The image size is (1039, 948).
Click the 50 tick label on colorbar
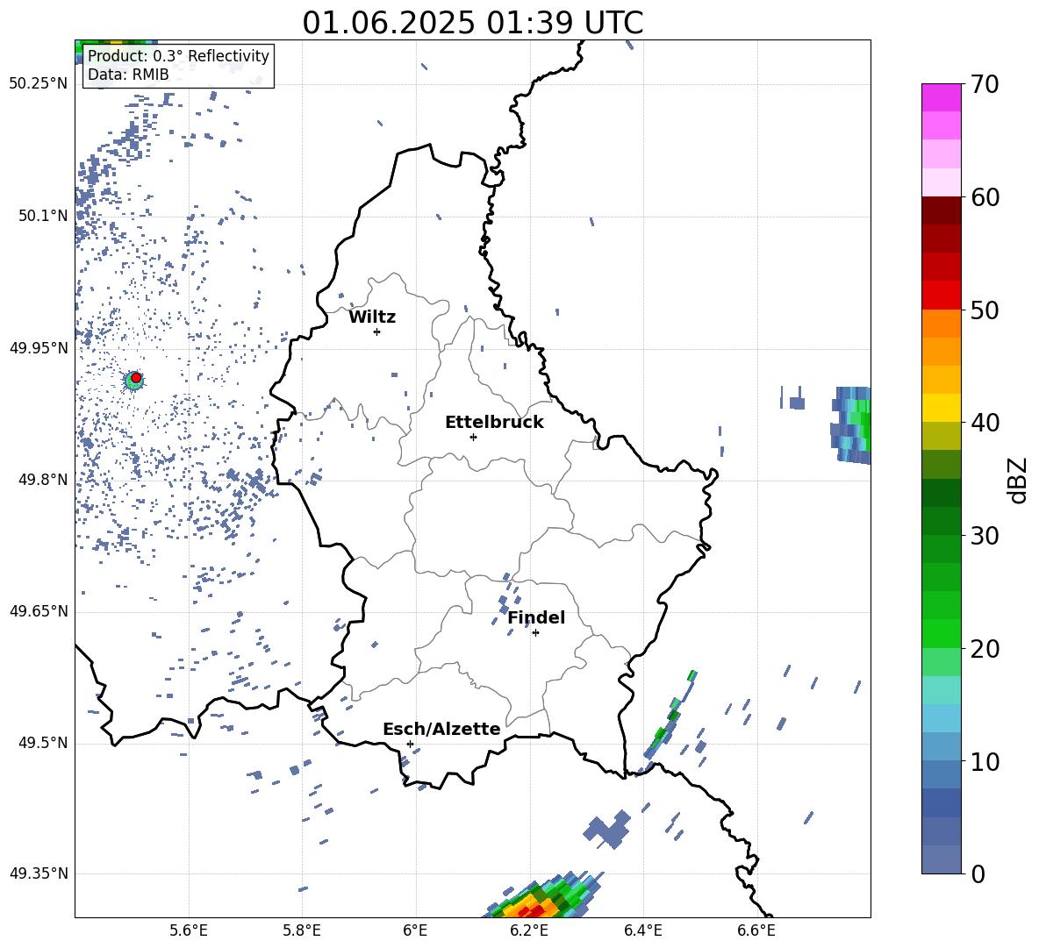tap(984, 310)
